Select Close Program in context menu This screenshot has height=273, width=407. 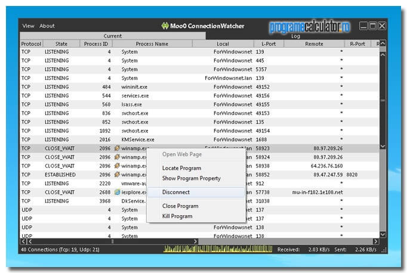180,206
